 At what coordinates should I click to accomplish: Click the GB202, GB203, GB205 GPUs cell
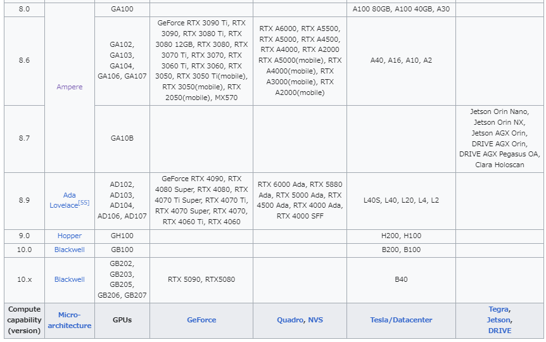coord(122,280)
